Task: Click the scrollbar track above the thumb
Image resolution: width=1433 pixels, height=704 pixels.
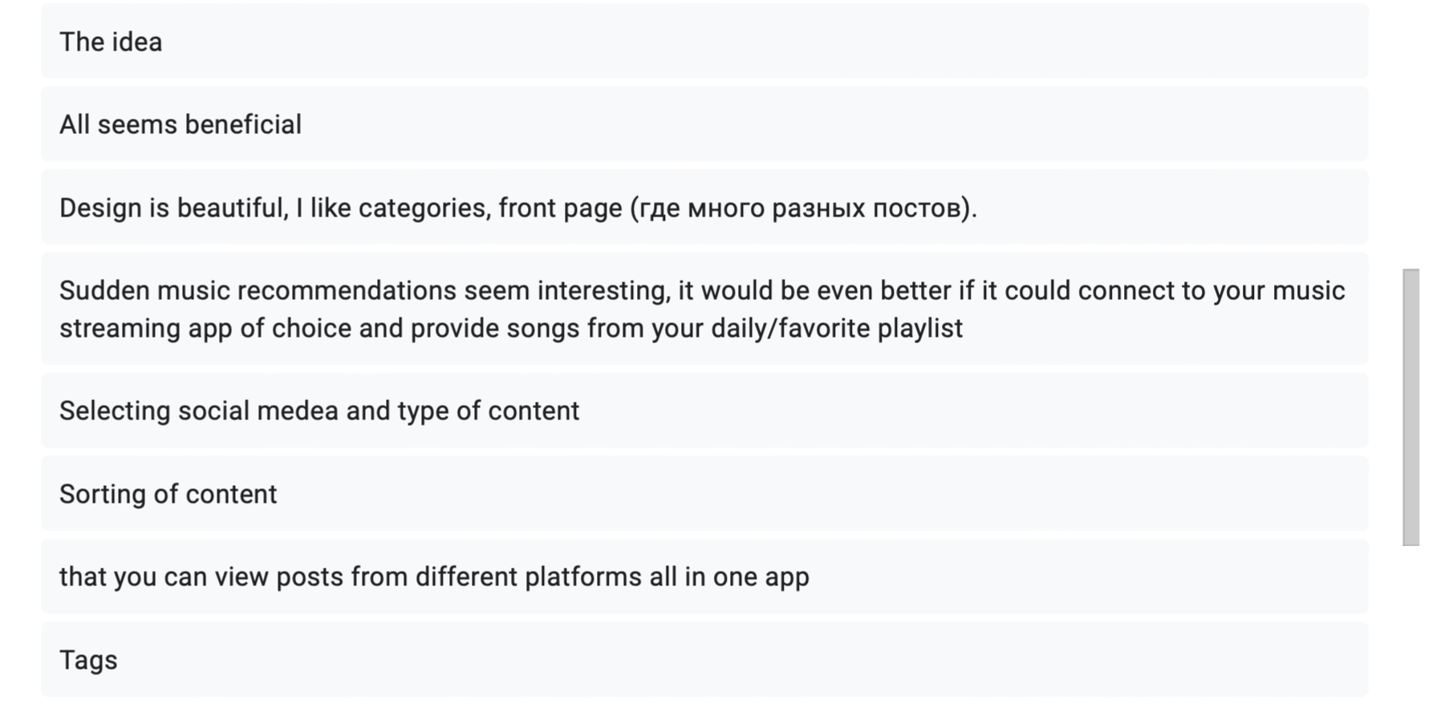Action: pos(1411,136)
